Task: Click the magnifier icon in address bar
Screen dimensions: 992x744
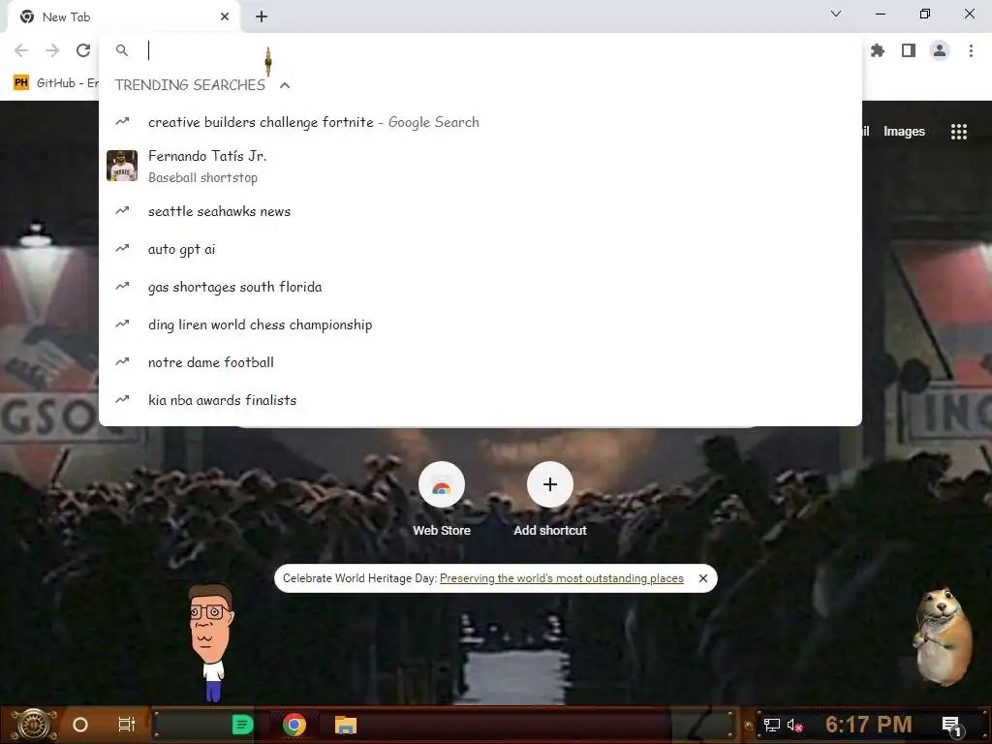Action: 122,50
